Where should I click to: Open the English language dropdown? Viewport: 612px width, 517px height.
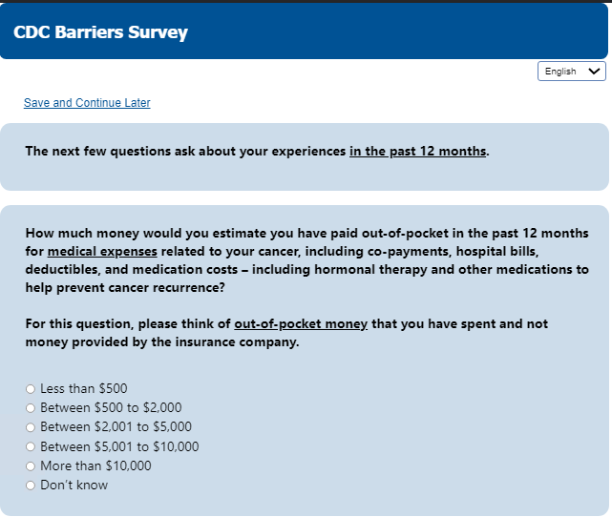coord(571,72)
